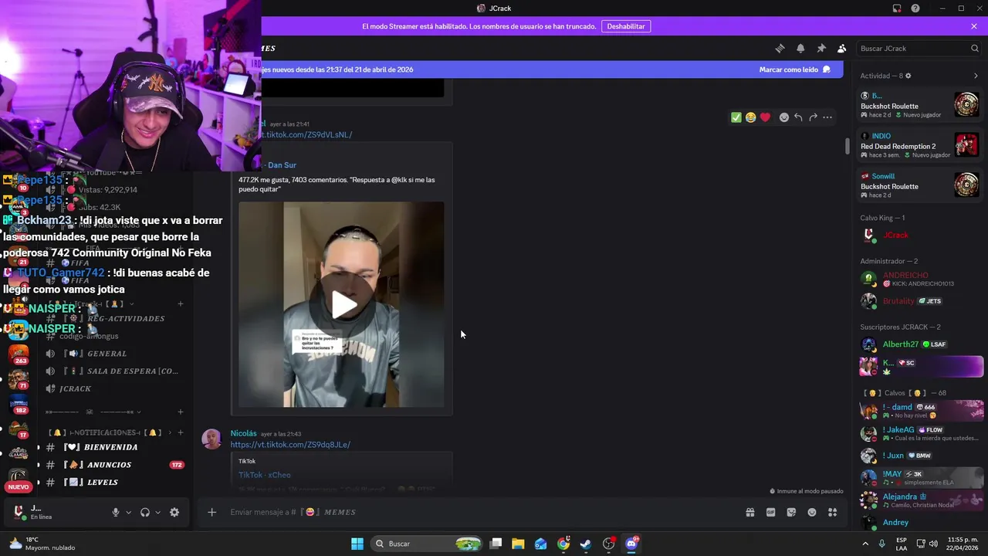Toggle microphone mute in user panel
This screenshot has height=556, width=988.
pyautogui.click(x=116, y=512)
